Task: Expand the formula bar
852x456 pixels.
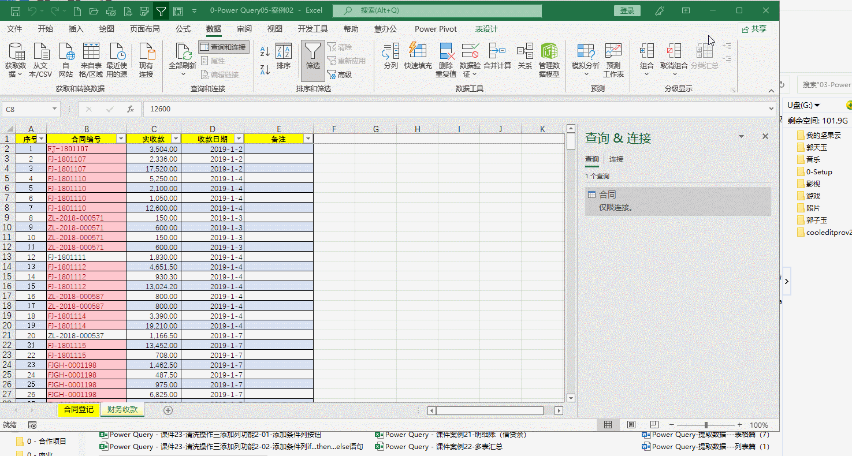Action: click(772, 109)
